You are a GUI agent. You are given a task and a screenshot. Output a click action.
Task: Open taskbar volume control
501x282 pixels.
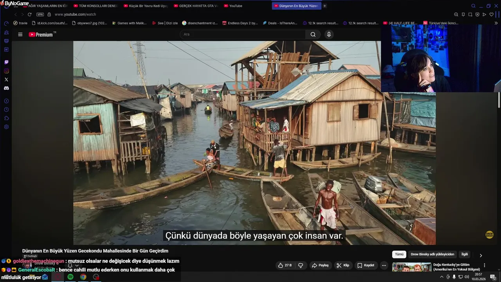point(467,277)
